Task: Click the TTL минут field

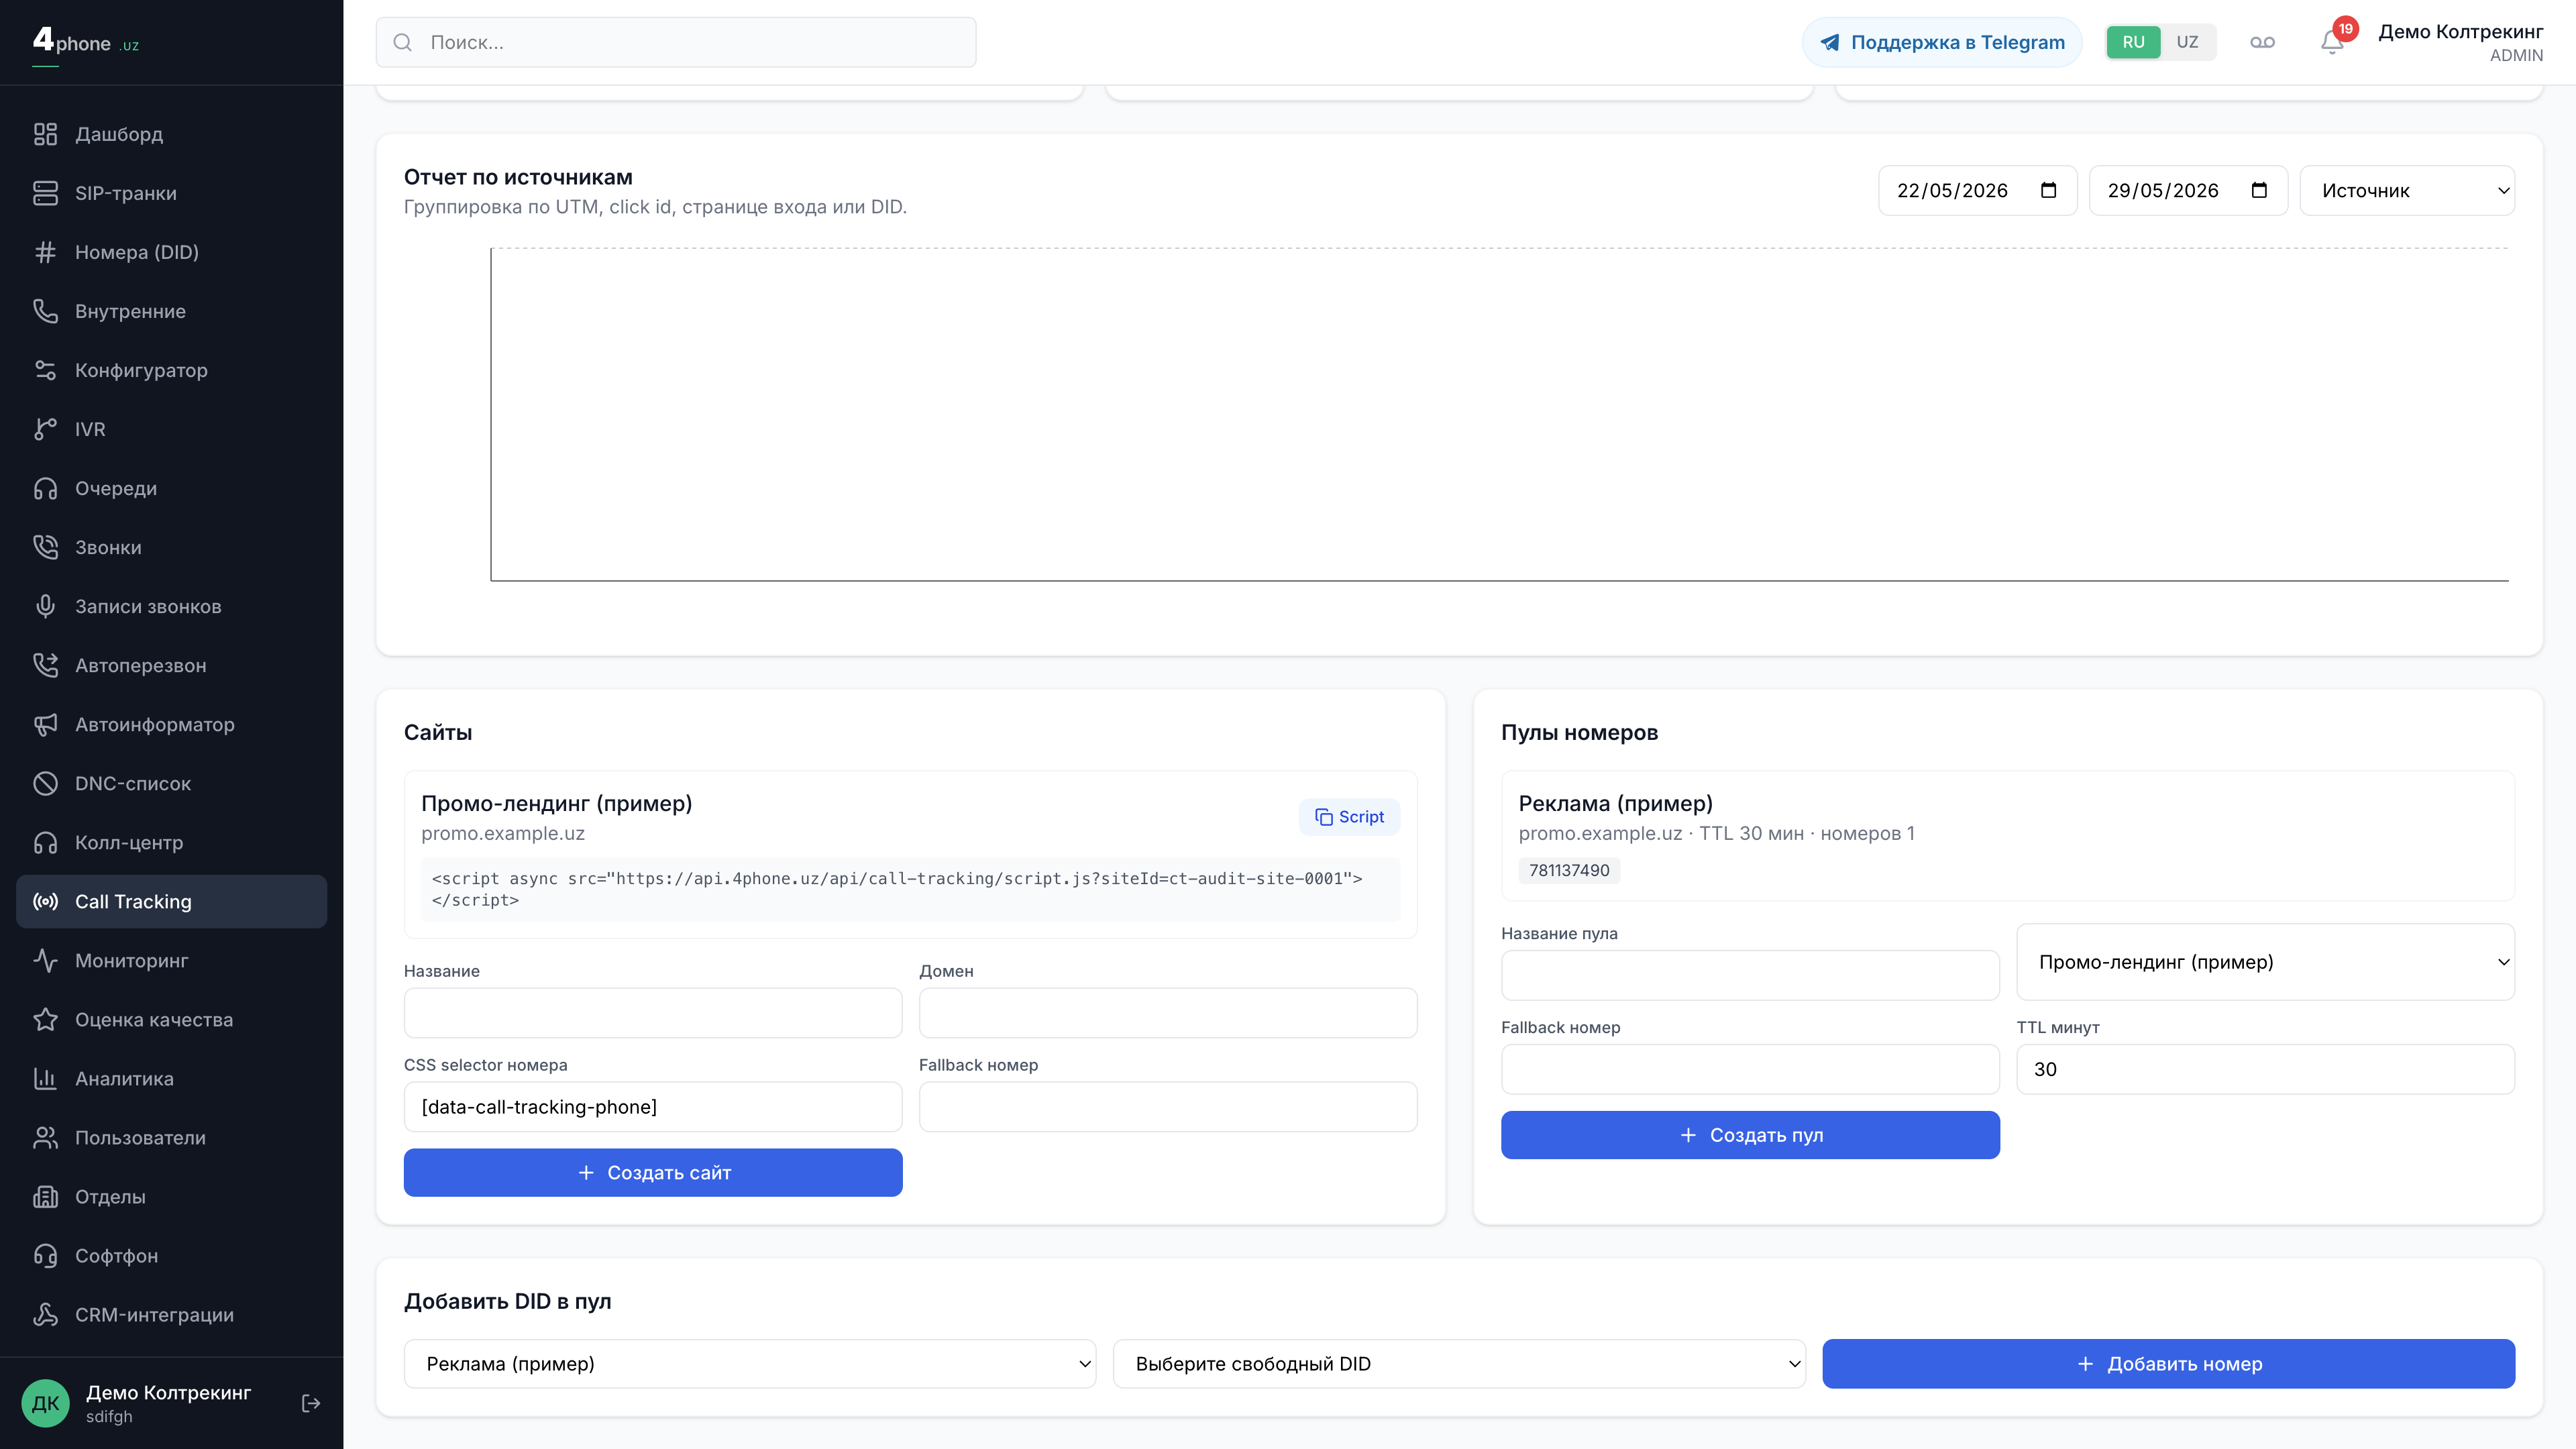Action: tap(2265, 1069)
